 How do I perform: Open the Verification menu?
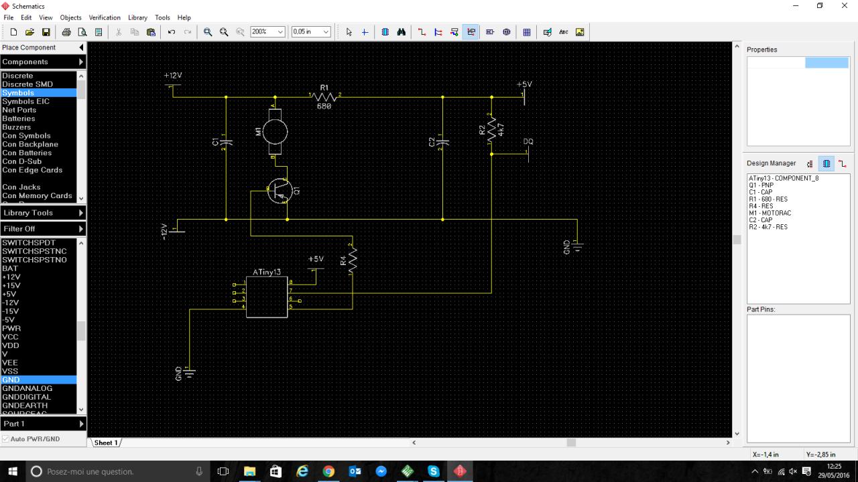pyautogui.click(x=105, y=17)
